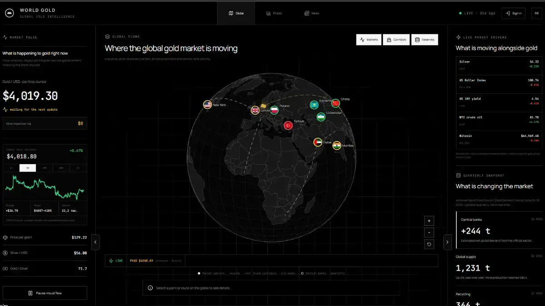Toggle the Reserves layer button
The image size is (545, 306).
(x=425, y=39)
